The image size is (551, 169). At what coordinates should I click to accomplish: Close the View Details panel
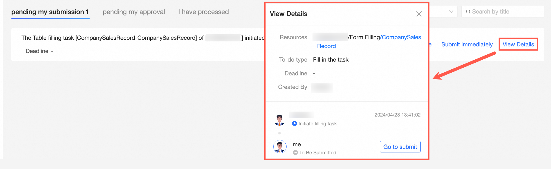point(419,14)
